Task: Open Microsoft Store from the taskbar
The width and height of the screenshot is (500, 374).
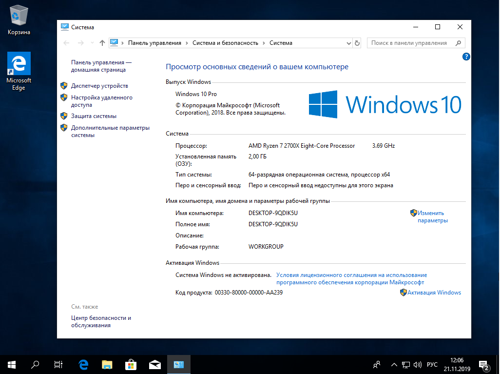Action: tap(131, 364)
